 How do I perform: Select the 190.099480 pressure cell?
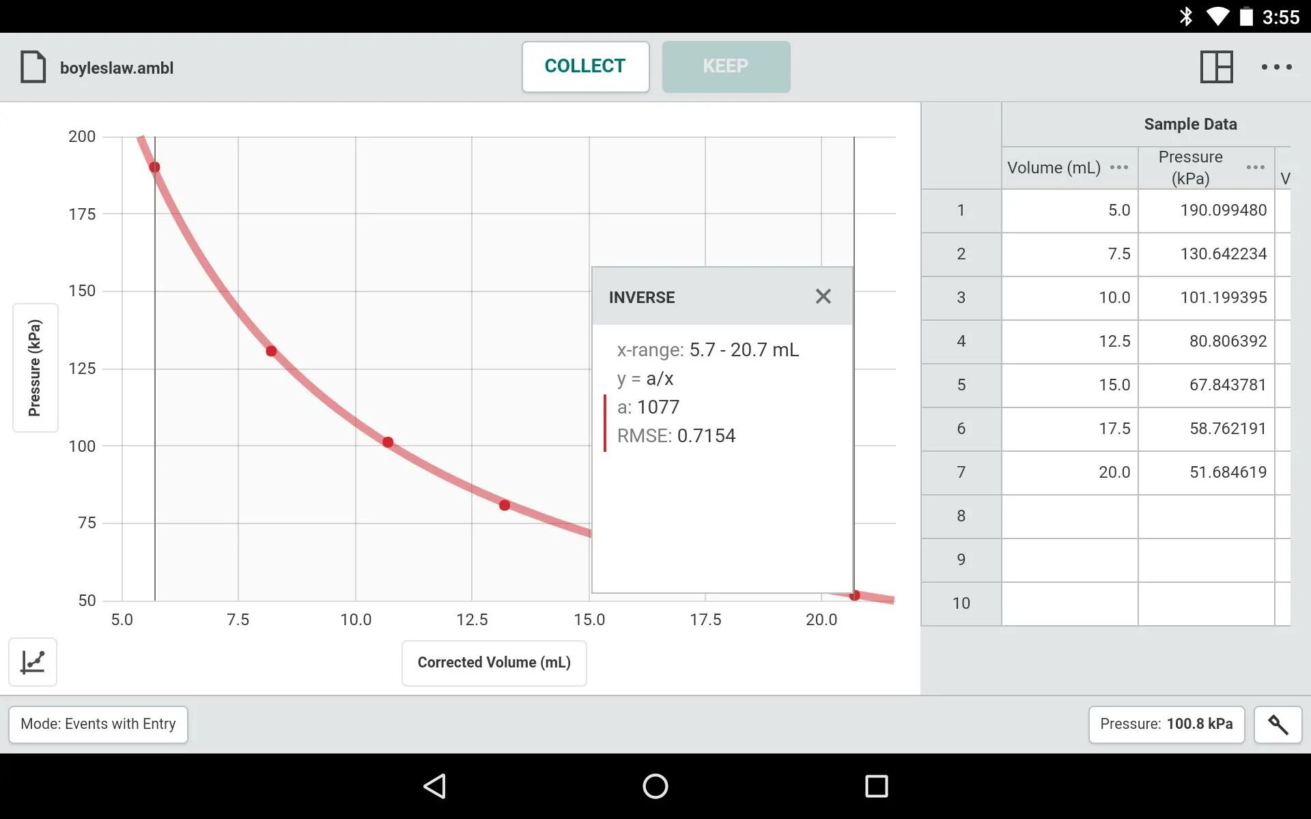click(x=1206, y=210)
